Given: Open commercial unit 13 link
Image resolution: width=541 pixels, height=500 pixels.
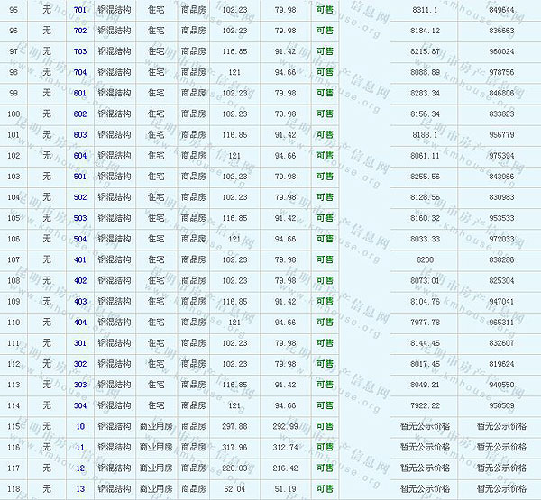Looking at the screenshot, I should 80,489.
